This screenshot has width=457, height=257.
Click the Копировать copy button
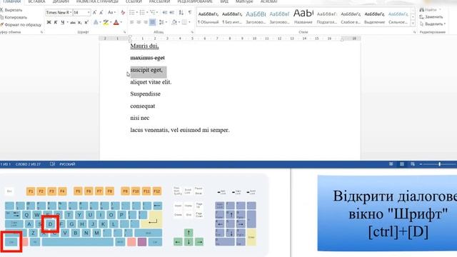pos(14,17)
